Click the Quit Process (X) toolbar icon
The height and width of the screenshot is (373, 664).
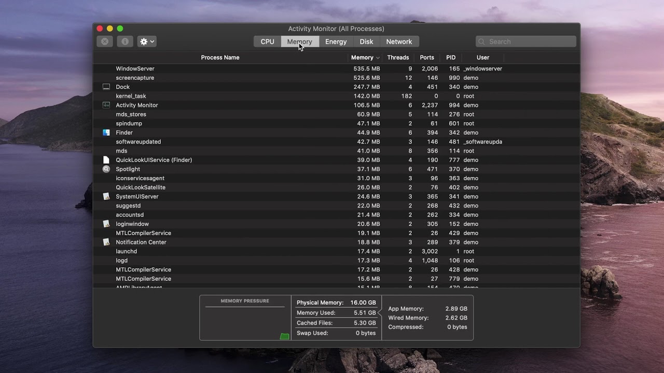[105, 41]
